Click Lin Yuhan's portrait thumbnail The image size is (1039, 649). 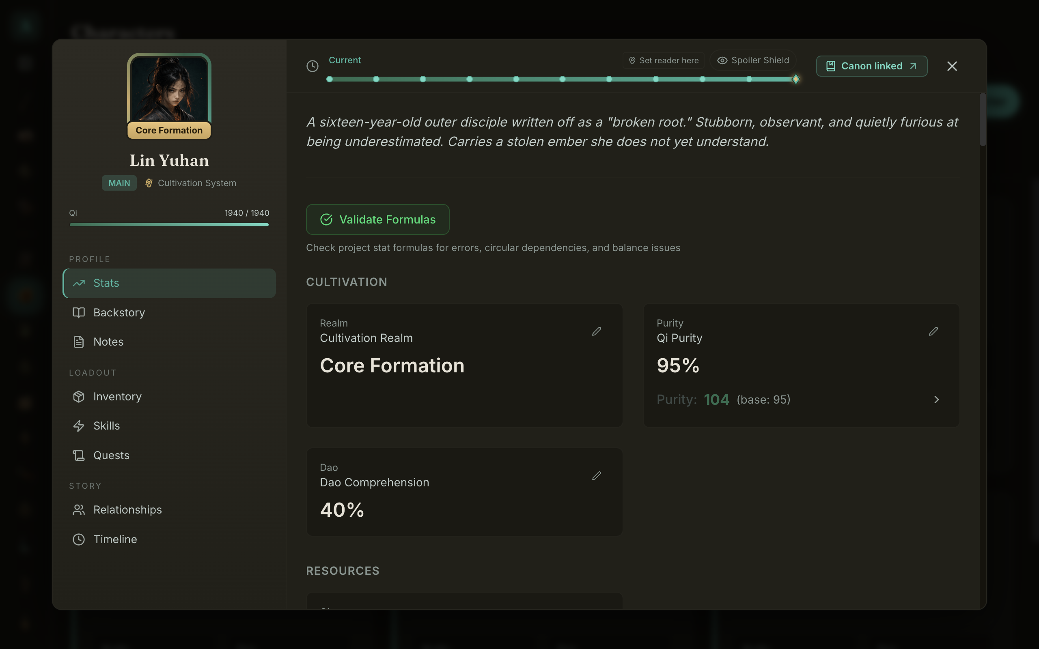tap(169, 88)
